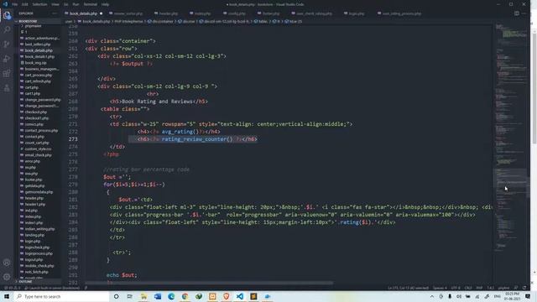This screenshot has width=537, height=302.
Task: Open index.php in the explorer
Action: point(33,216)
